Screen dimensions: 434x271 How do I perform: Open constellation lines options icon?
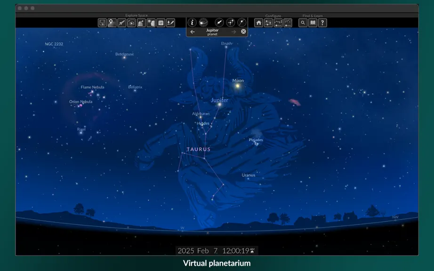click(x=278, y=23)
